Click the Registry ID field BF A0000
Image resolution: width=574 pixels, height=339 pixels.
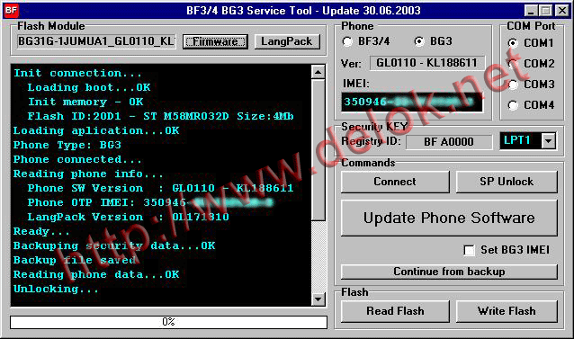[449, 141]
